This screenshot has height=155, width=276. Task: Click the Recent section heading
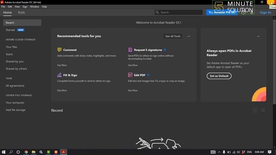(57, 110)
